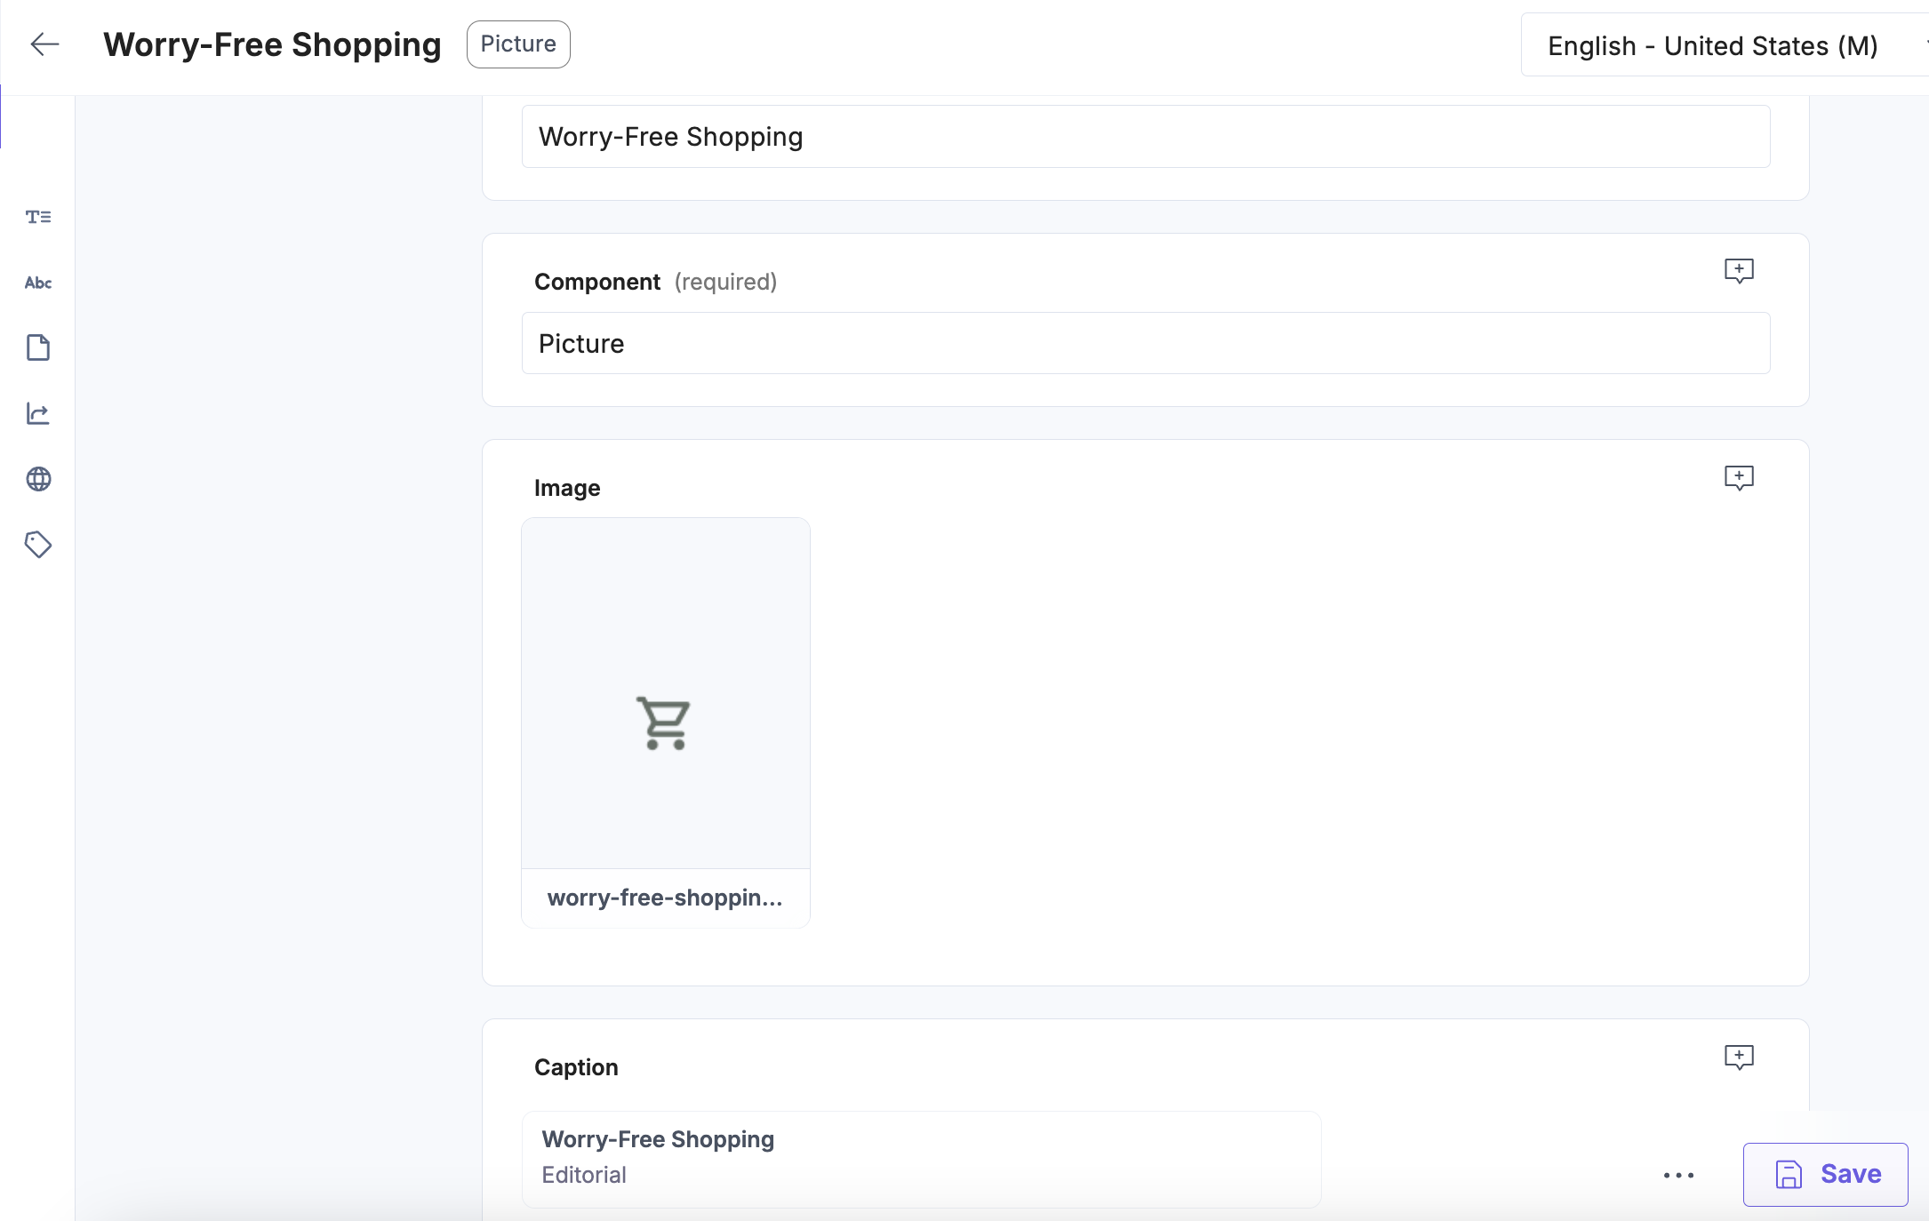
Task: Open the tag sidebar icon
Action: 38,545
